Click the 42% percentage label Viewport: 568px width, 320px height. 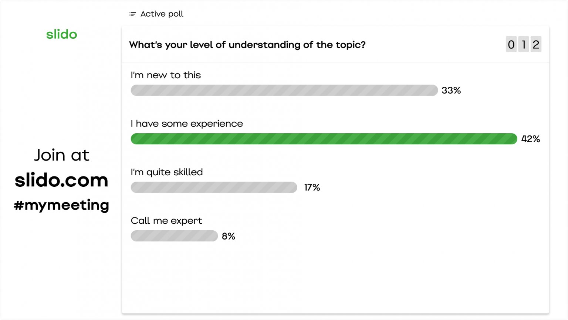point(530,139)
